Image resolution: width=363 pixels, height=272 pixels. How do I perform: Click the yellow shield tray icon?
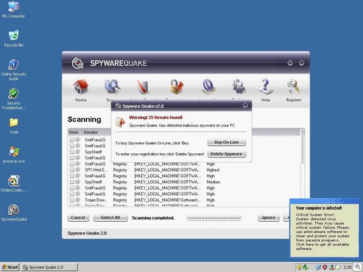point(299,267)
